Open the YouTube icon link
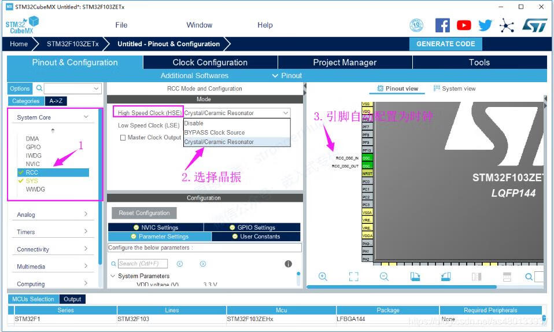The width and height of the screenshot is (554, 332). point(464,25)
